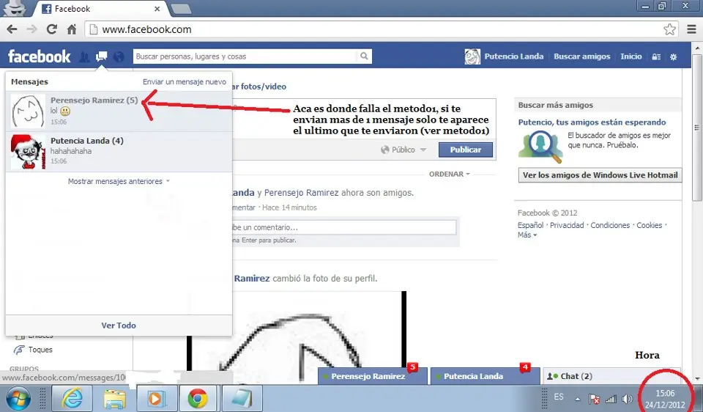Click the Publicar button
This screenshot has width=703, height=412.
[466, 150]
